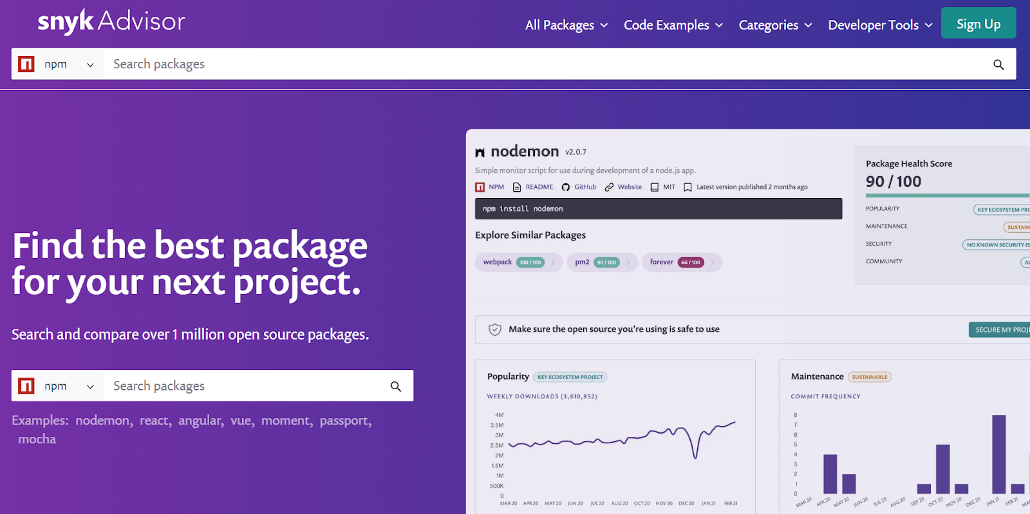Click the chevron next to Categories
The height and width of the screenshot is (514, 1030).
(808, 26)
